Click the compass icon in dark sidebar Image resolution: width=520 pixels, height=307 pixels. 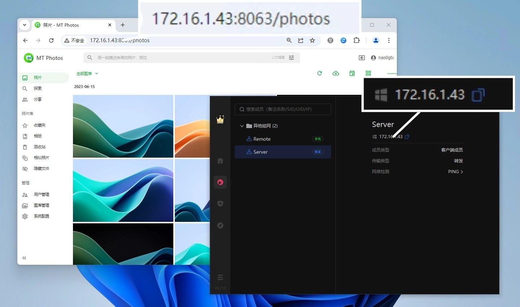(x=220, y=225)
